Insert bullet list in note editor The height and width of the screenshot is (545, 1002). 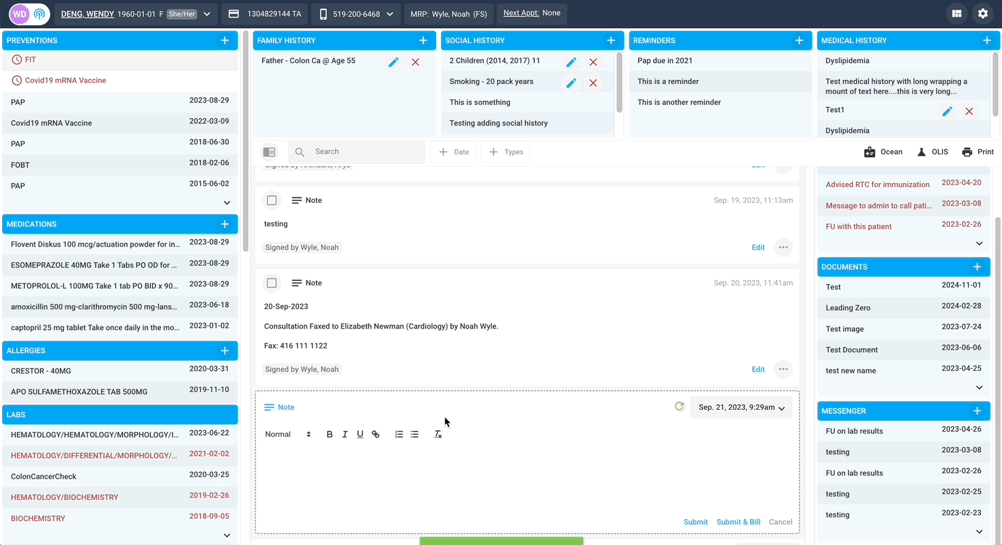point(414,434)
